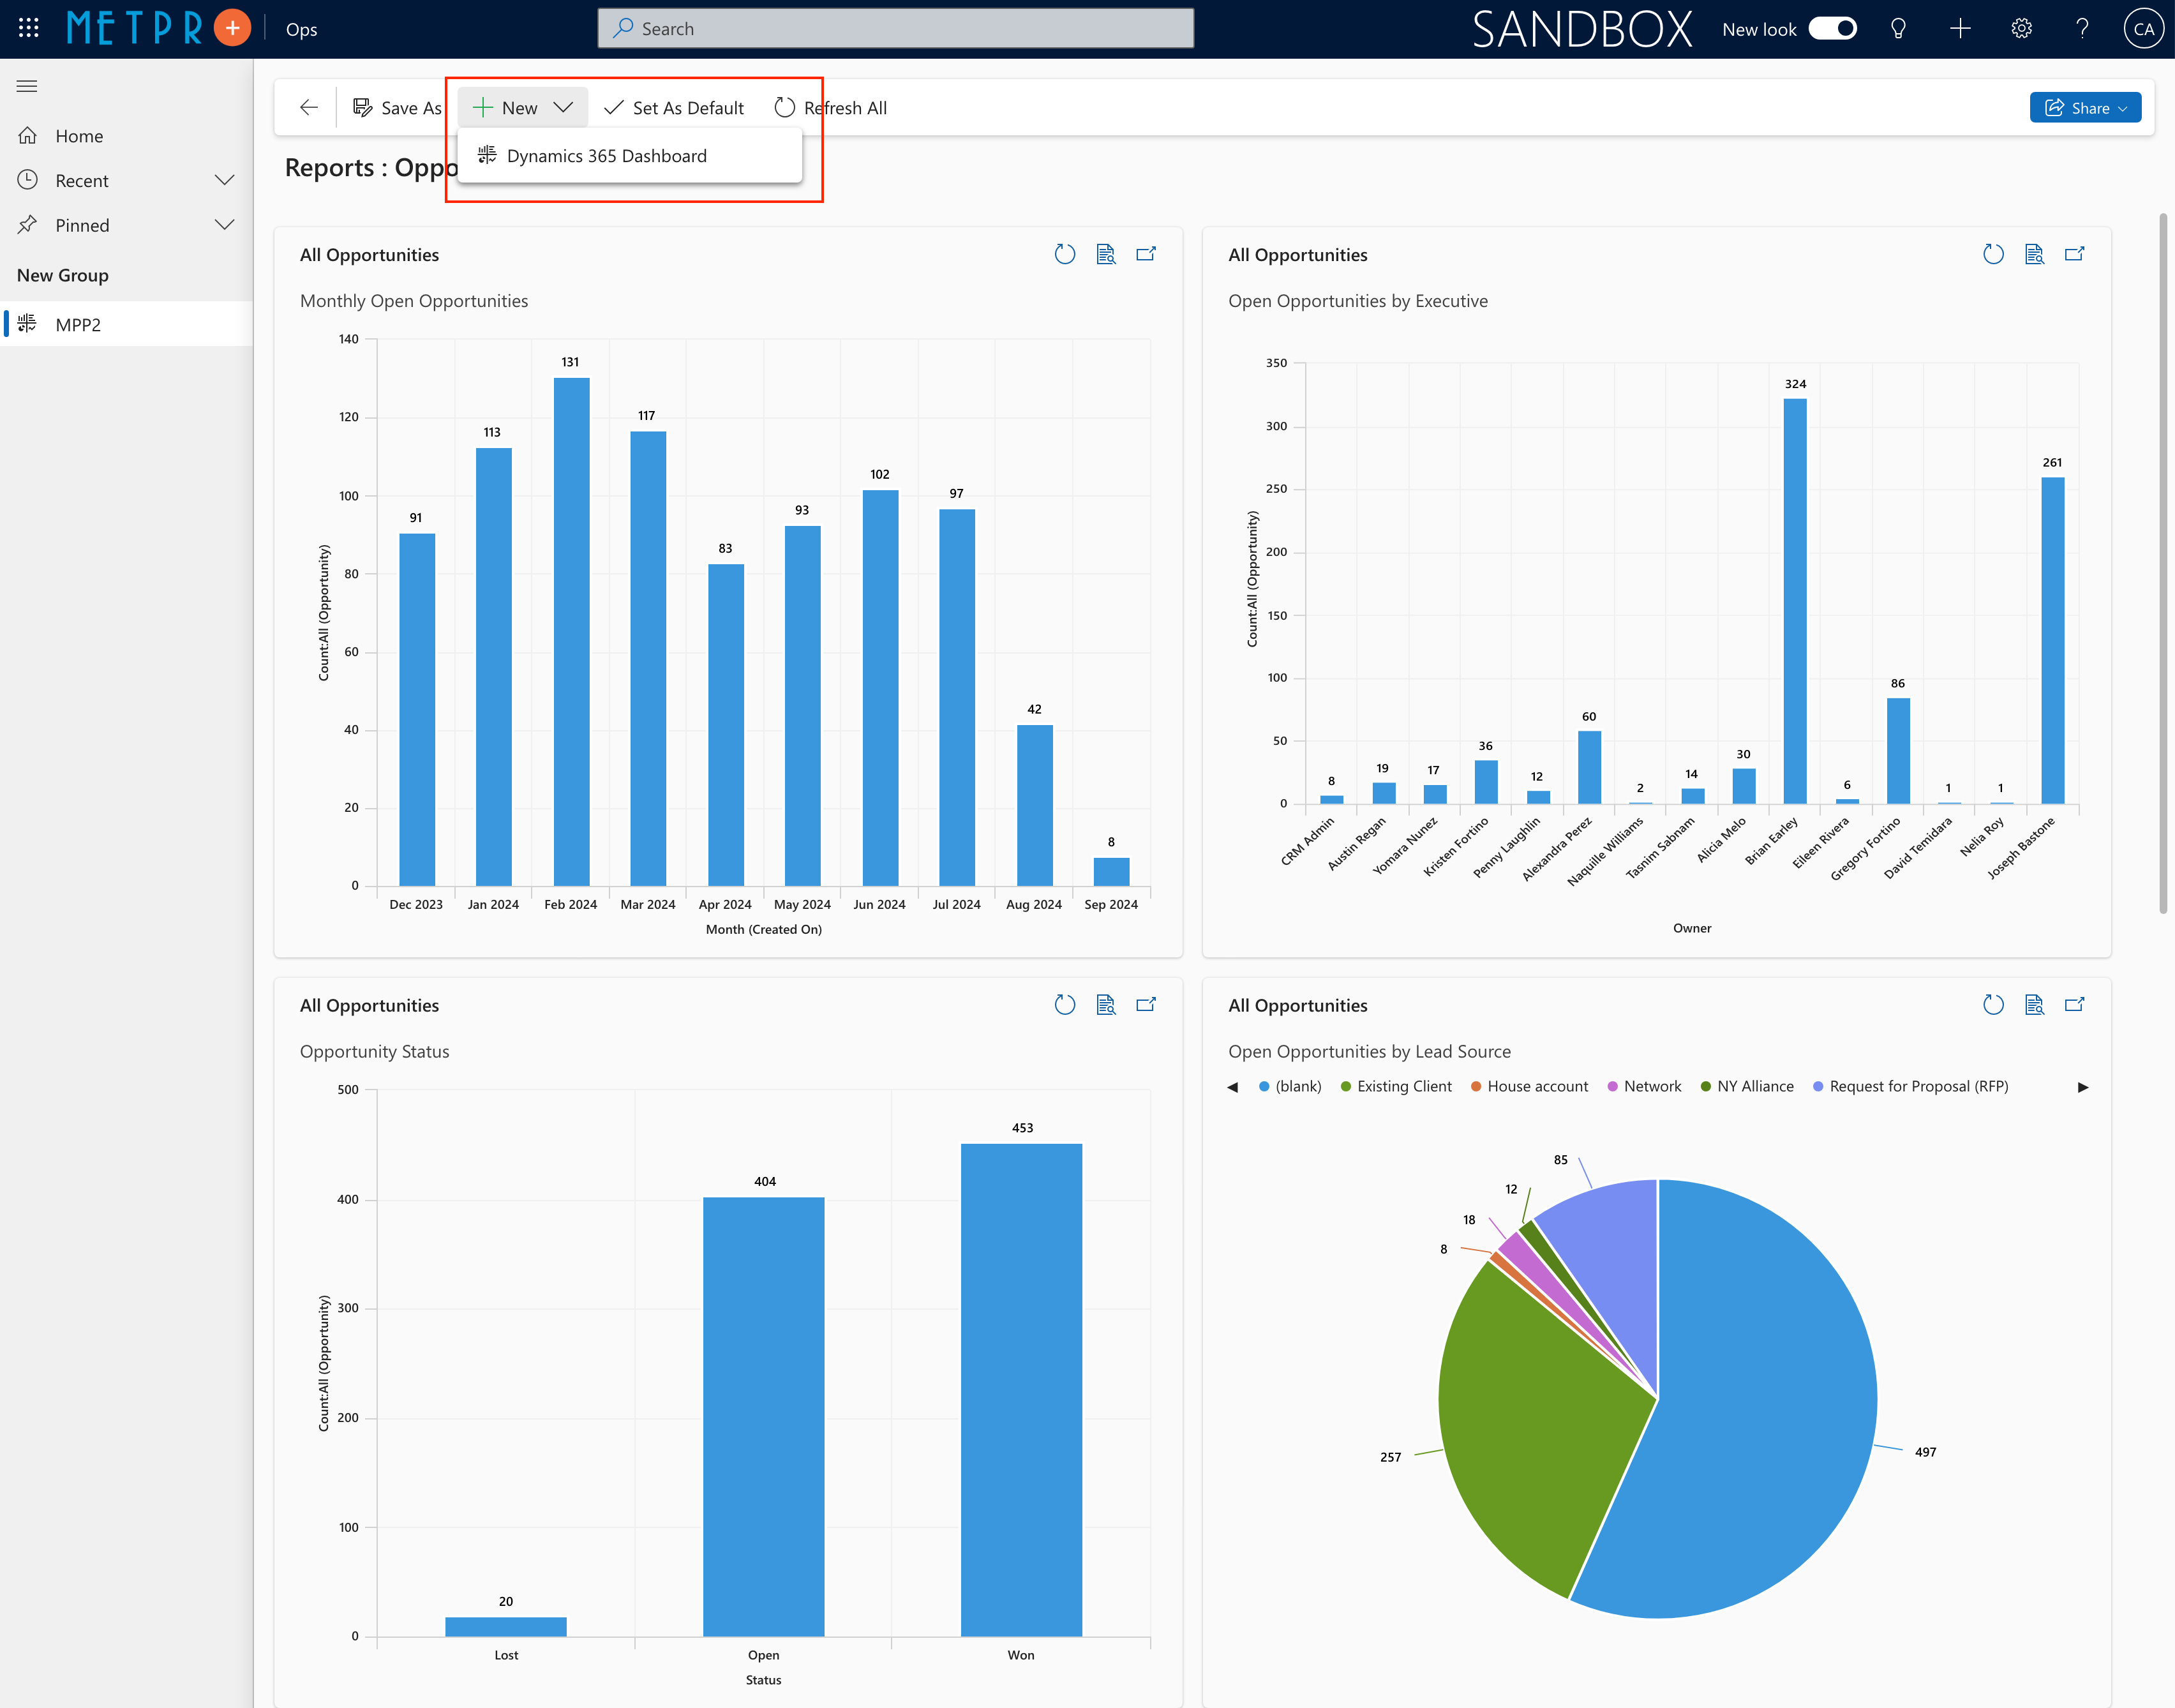
Task: Refresh the Lead Source pie chart
Action: point(1992,1004)
